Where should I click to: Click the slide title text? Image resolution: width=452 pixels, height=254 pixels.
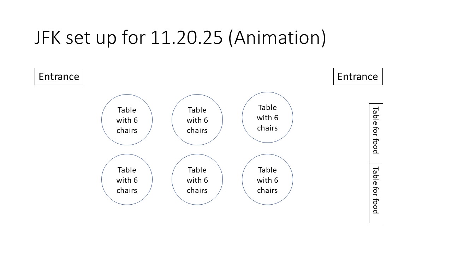[x=180, y=37]
